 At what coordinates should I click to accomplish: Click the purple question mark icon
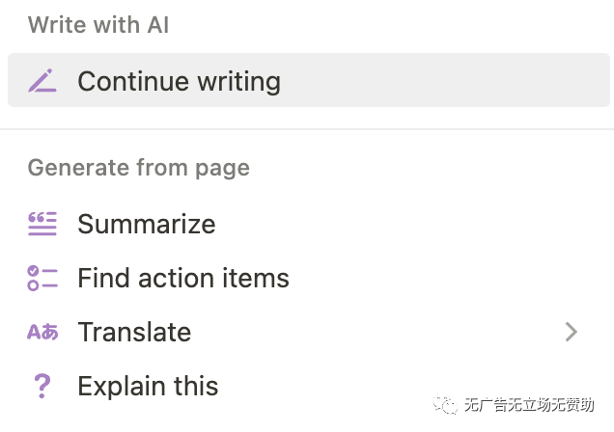[x=42, y=386]
